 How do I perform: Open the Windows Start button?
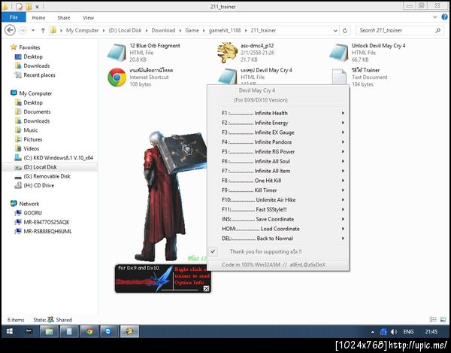[x=10, y=331]
